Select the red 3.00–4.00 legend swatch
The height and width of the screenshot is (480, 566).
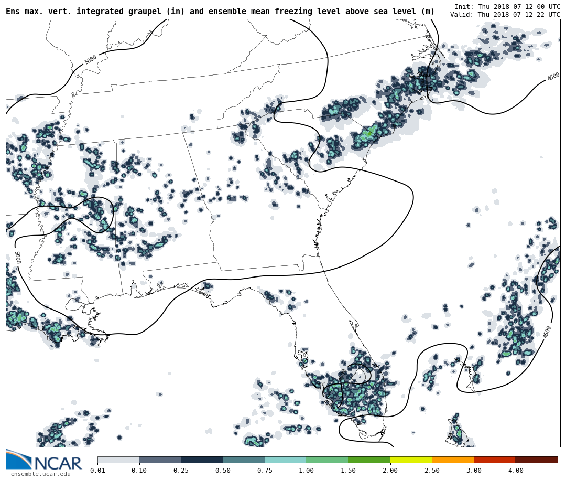495,460
